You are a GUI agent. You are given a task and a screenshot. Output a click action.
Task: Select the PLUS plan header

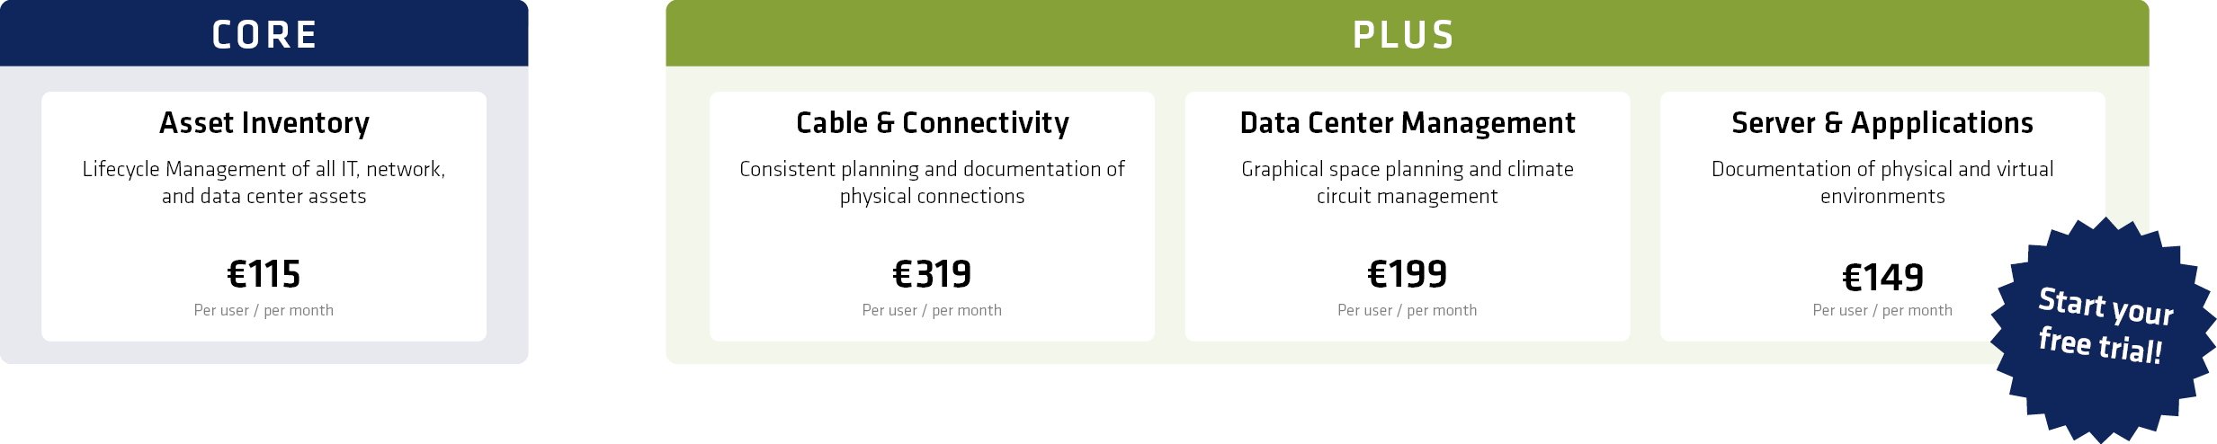point(1404,34)
